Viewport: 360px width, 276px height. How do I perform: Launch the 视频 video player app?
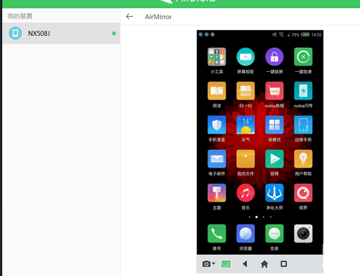click(274, 159)
